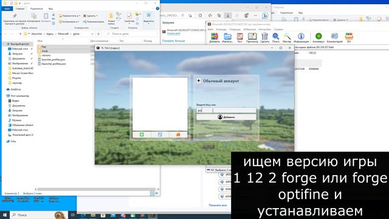Open the WinRAR Поиск magnifier tool

click(x=275, y=38)
